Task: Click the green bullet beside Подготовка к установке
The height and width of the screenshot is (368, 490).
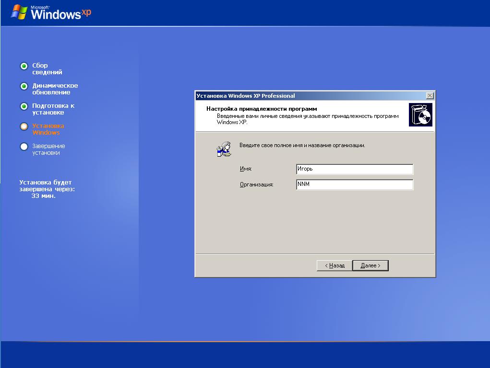Action: pos(24,106)
